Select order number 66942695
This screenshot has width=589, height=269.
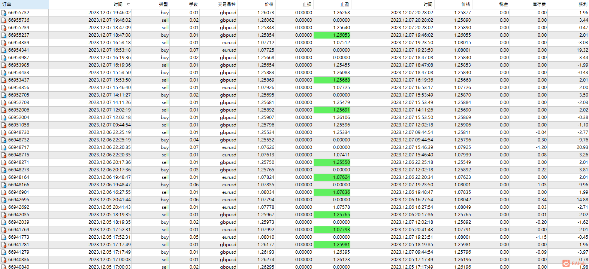pyautogui.click(x=19, y=200)
